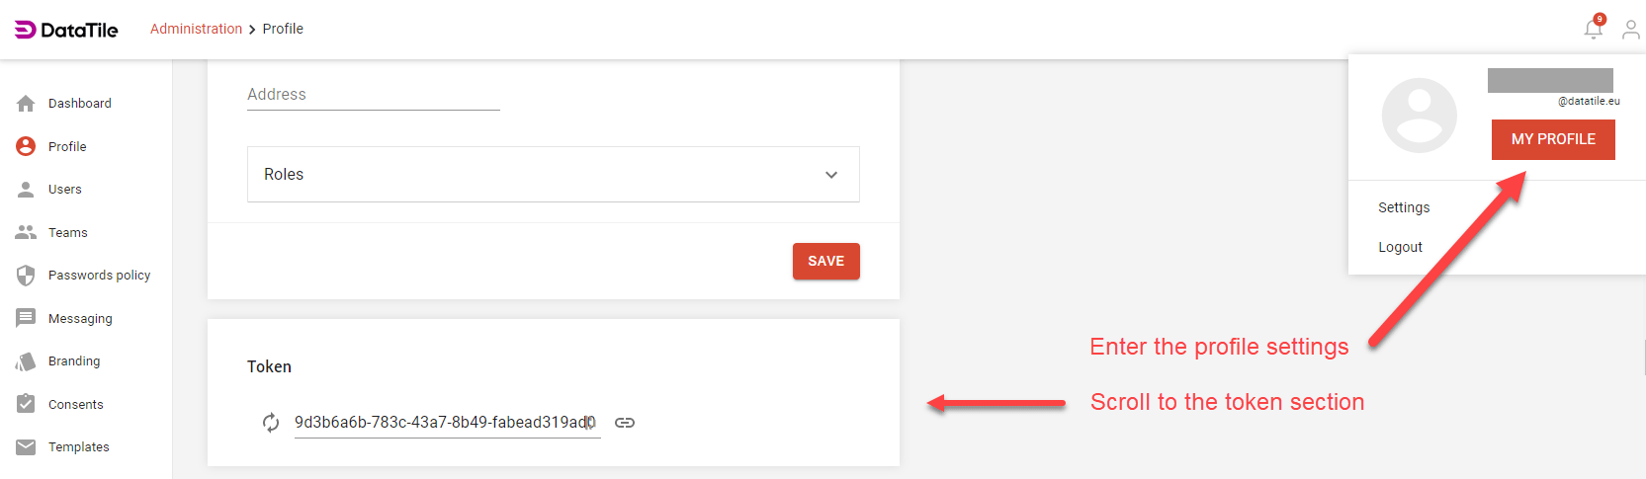Focus the Address input field
This screenshot has height=479, width=1646.
click(x=373, y=95)
